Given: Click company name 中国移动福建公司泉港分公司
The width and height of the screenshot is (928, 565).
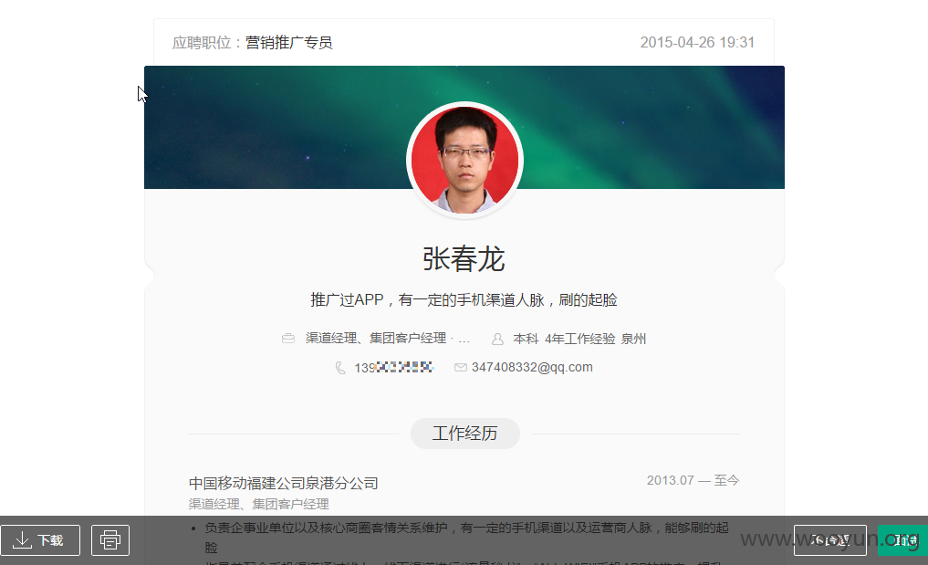Looking at the screenshot, I should click(284, 483).
